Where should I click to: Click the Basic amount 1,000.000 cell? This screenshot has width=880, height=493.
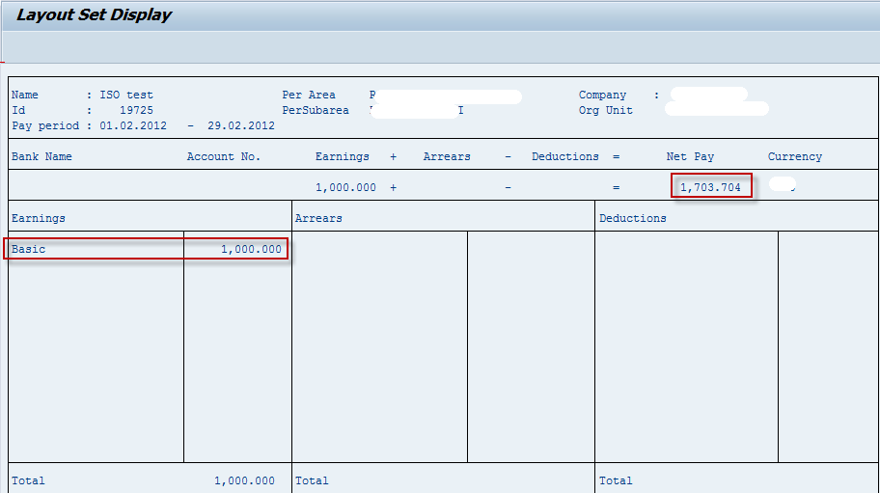251,250
